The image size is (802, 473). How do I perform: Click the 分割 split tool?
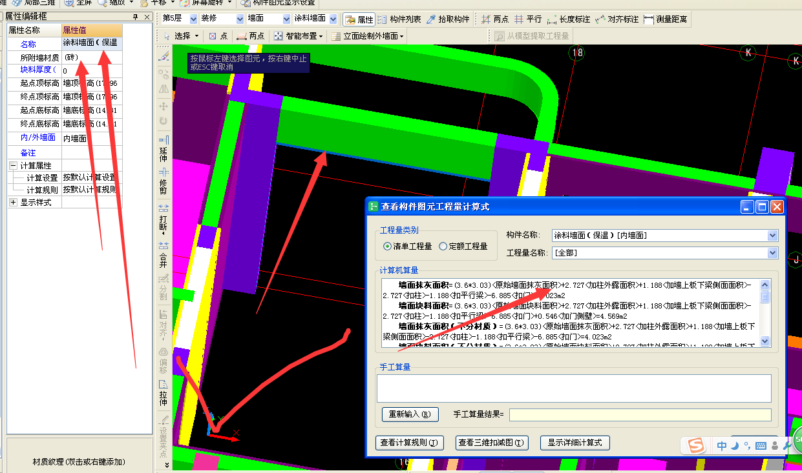pos(164,288)
